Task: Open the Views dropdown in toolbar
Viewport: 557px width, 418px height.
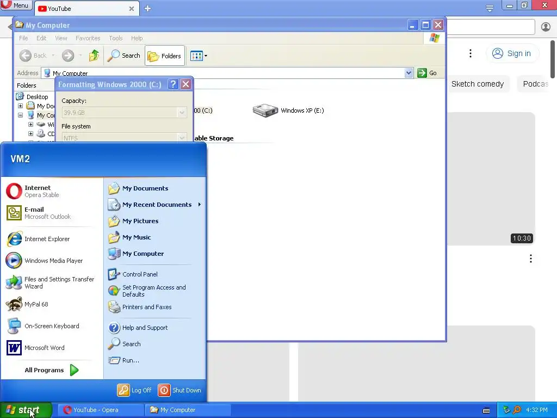Action: click(x=199, y=56)
